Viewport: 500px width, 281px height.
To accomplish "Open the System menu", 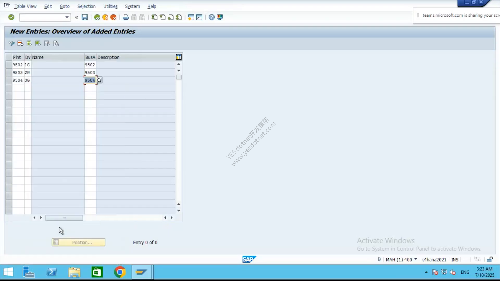I will [133, 6].
